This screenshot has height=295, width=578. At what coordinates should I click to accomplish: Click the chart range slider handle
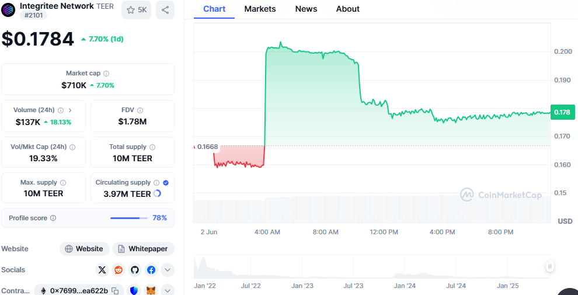point(549,267)
